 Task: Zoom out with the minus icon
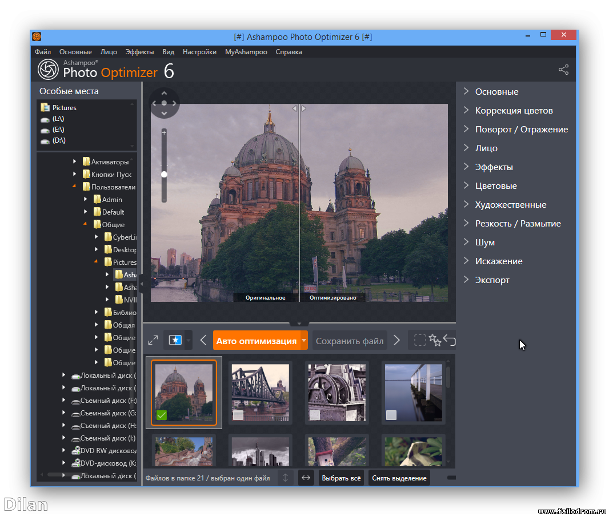(x=165, y=200)
